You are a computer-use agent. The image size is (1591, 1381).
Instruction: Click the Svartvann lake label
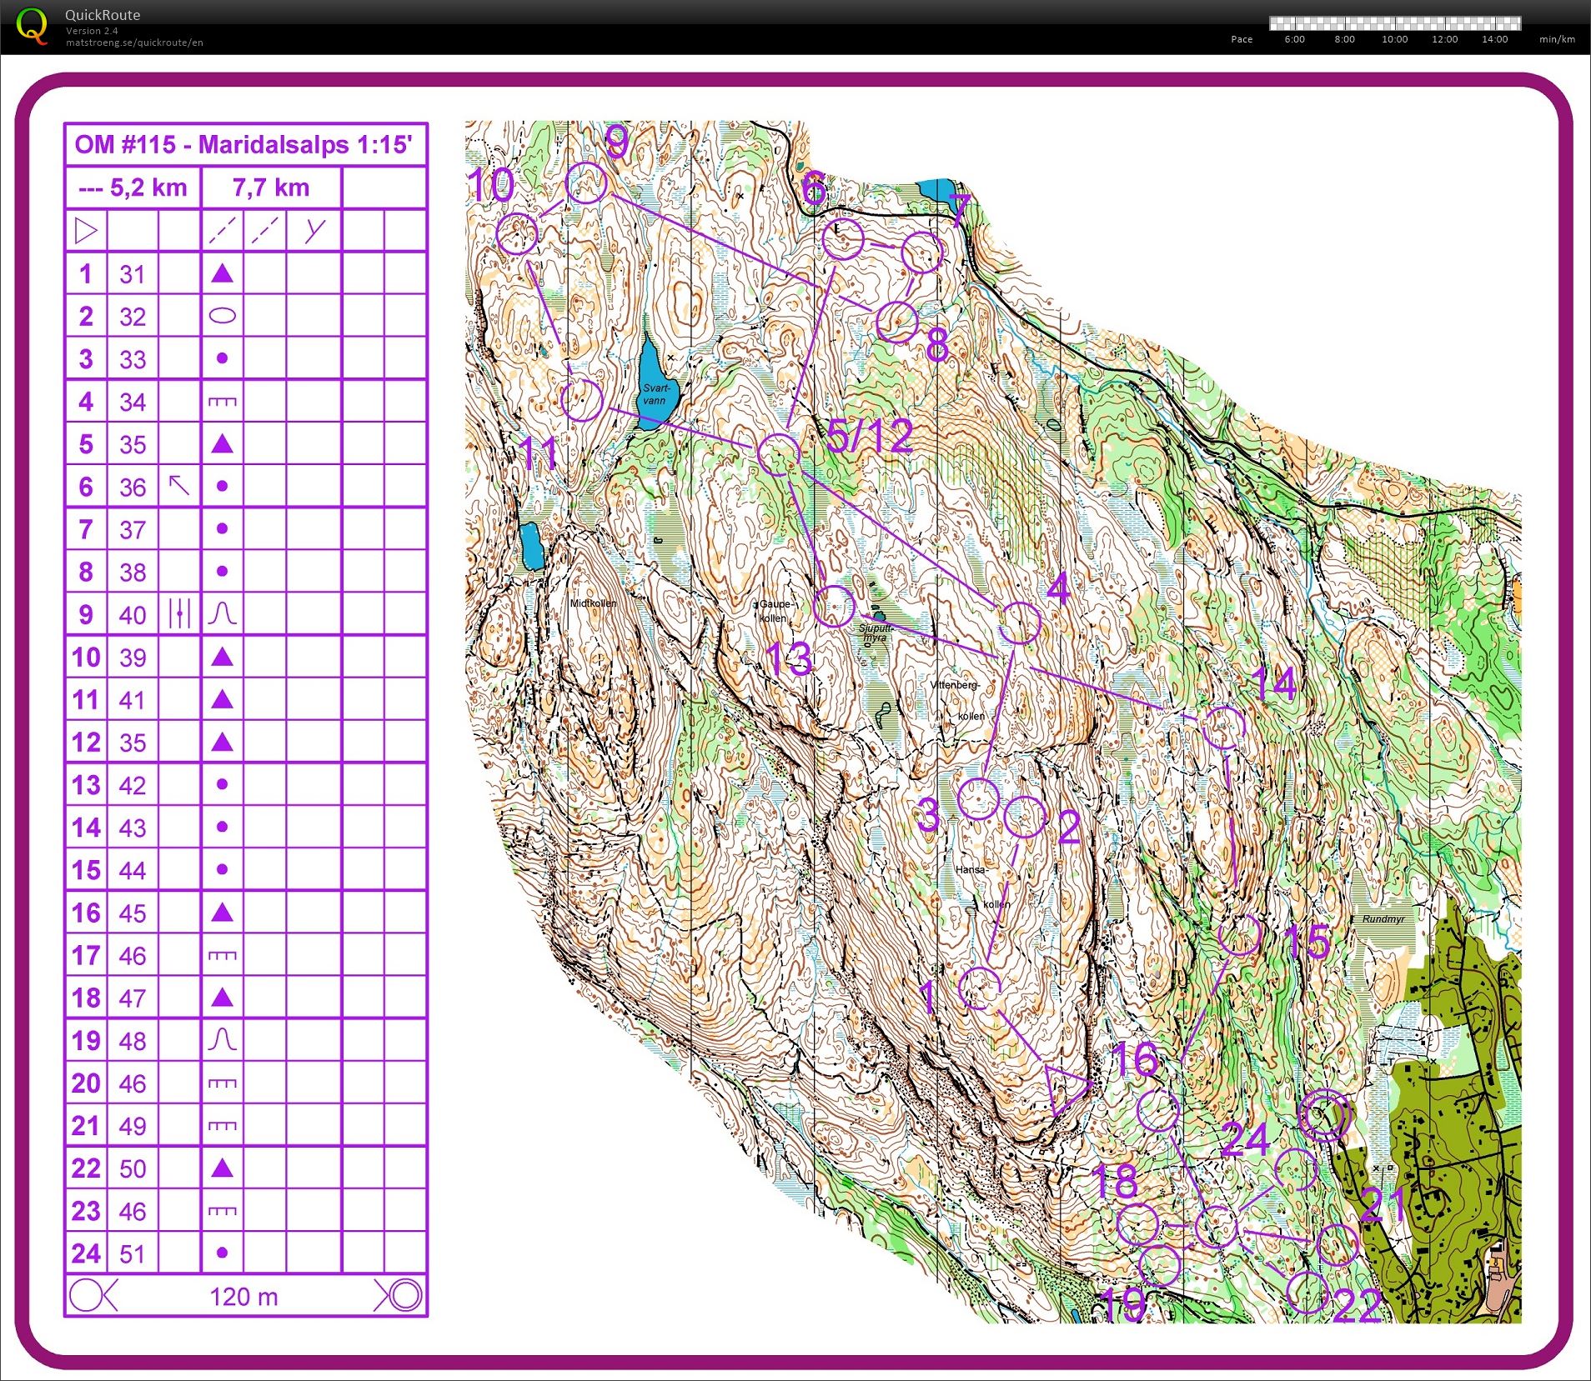[655, 394]
